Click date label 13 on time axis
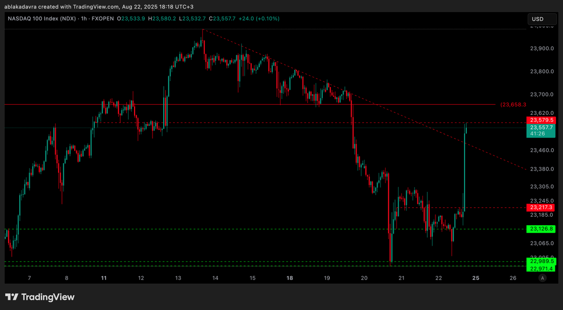This screenshot has height=310, width=563. click(x=178, y=278)
